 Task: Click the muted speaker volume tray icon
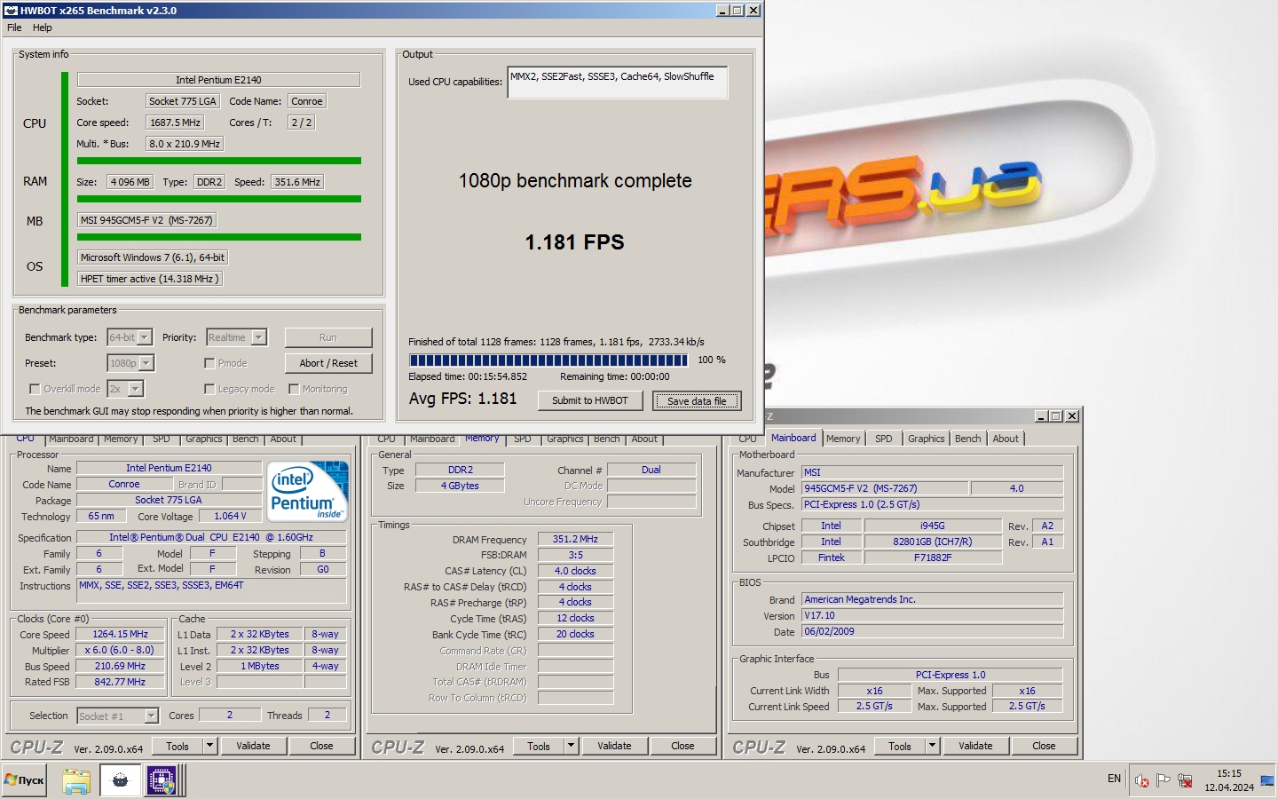pos(1142,780)
